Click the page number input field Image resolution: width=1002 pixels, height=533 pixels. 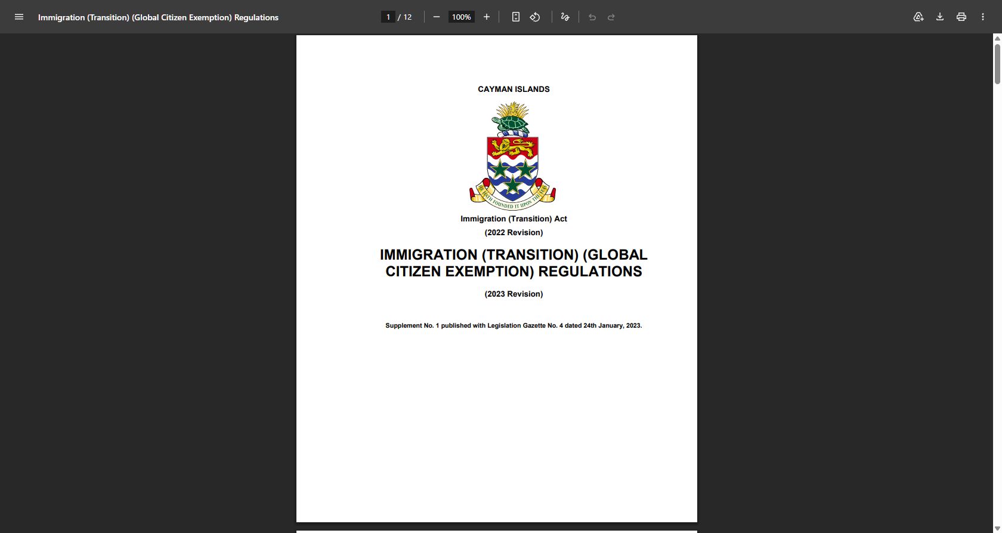(388, 17)
